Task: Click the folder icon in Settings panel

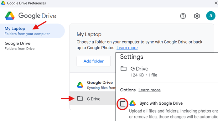Action: click(123, 69)
